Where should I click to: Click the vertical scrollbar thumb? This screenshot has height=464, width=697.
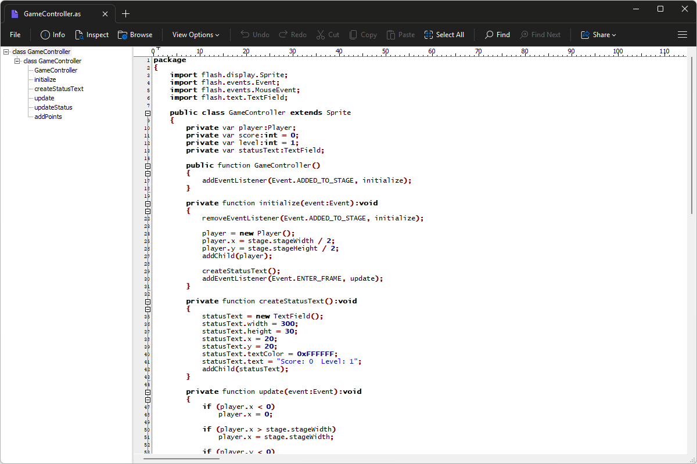tap(692, 135)
